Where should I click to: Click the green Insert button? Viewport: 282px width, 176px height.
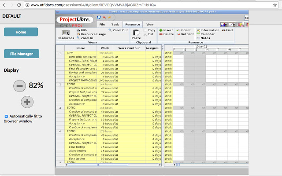coord(166,30)
